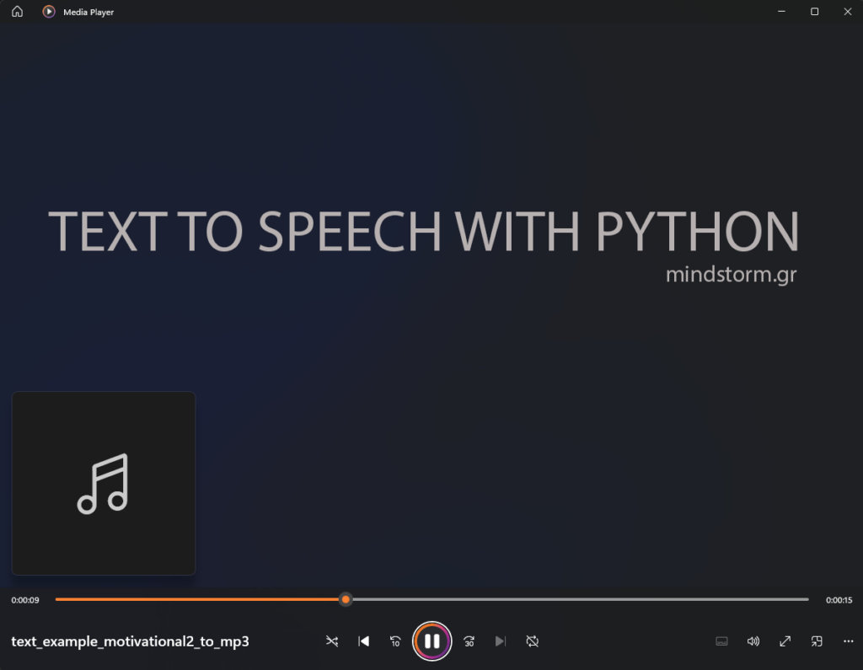
Task: Select the track title text_example_motivational2_to_mp3
Action: pyautogui.click(x=131, y=641)
